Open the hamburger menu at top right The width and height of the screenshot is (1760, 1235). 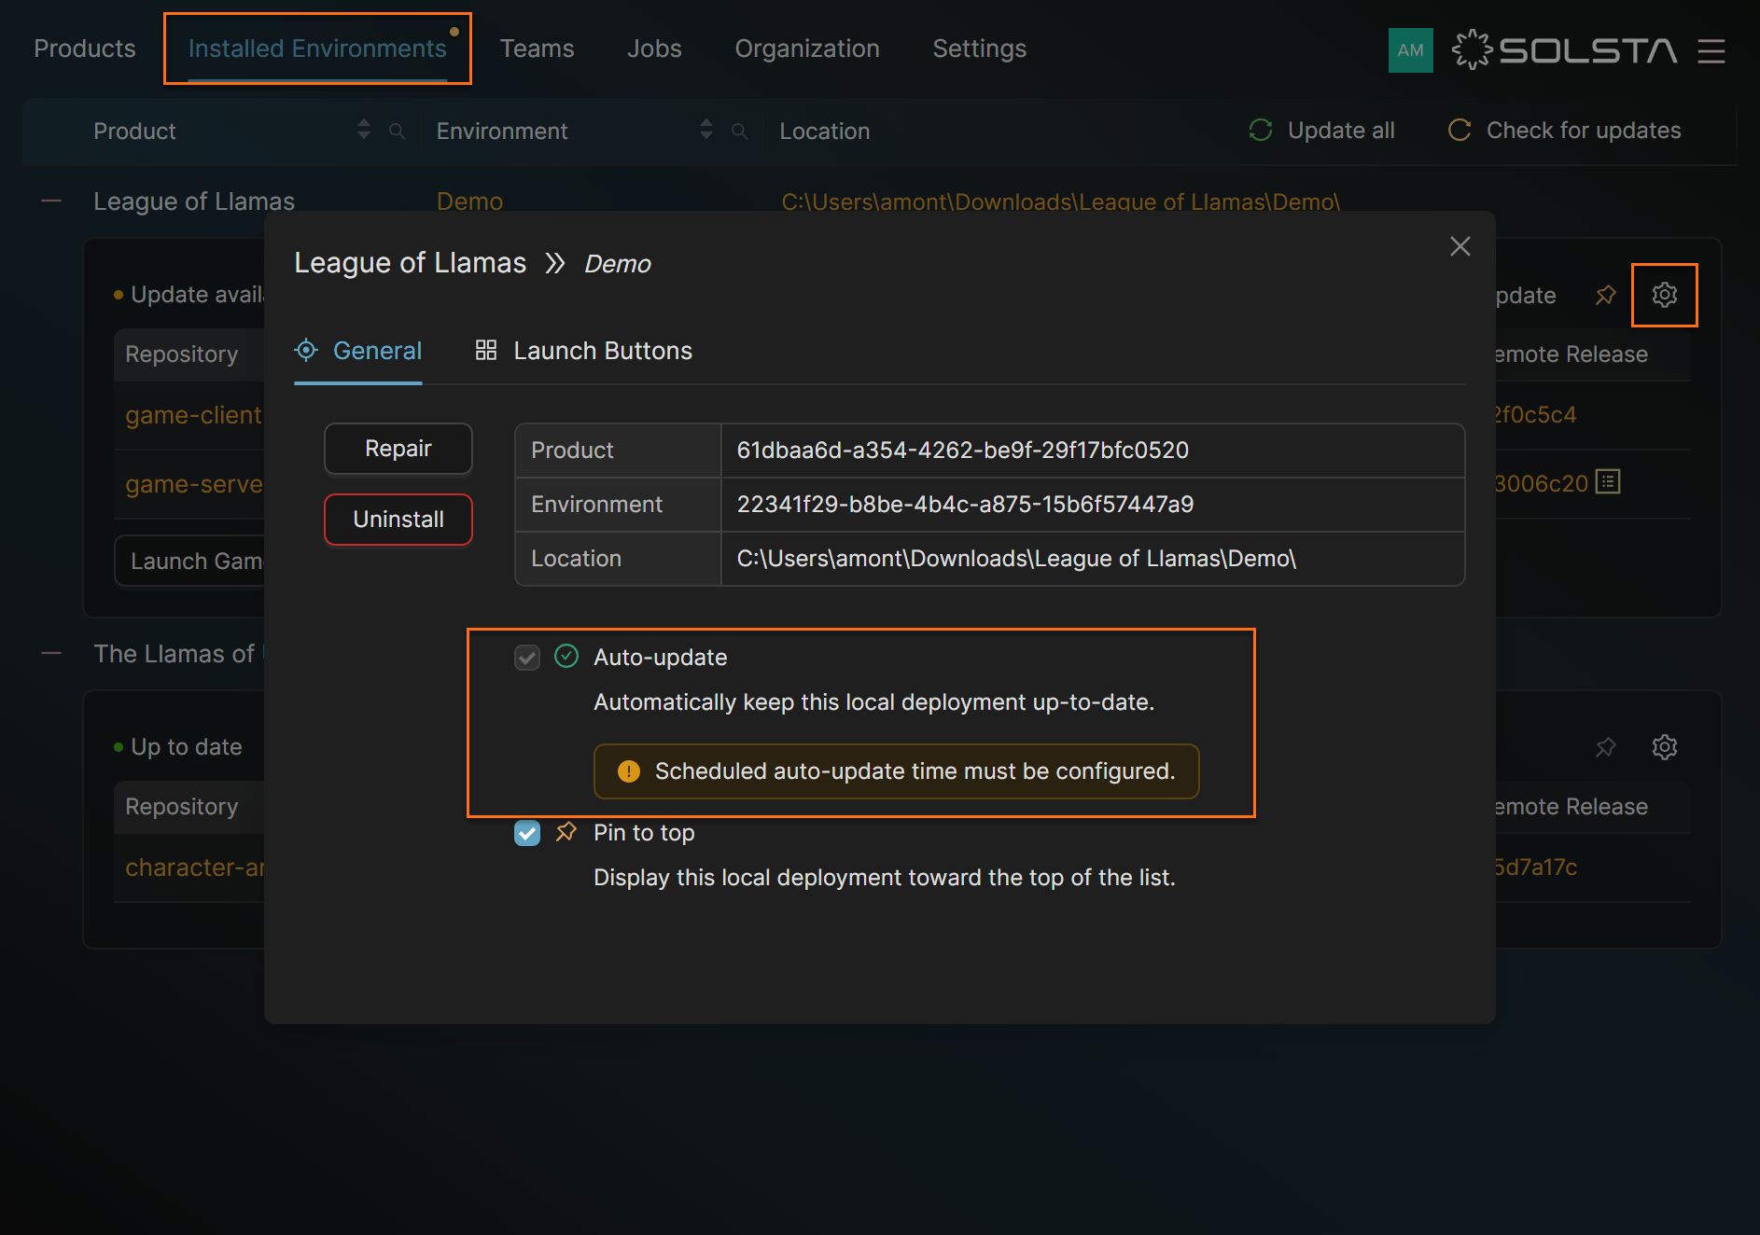tap(1711, 50)
